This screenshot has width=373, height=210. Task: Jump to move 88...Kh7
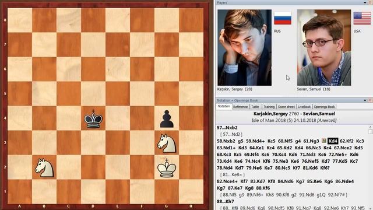pyautogui.click(x=226, y=201)
